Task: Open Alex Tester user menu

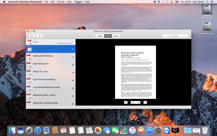Action: point(198,2)
